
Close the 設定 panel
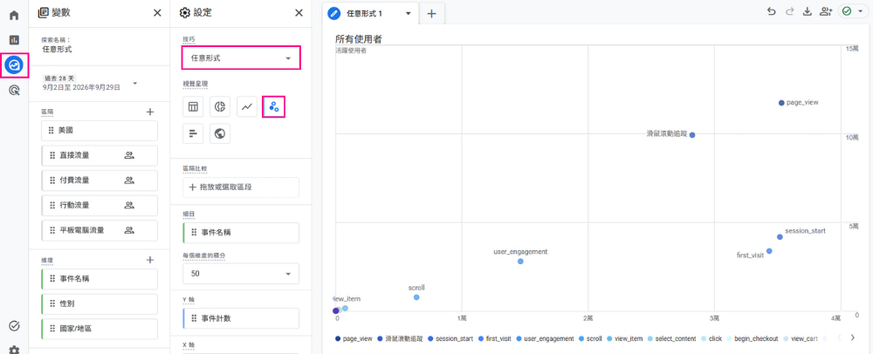299,13
